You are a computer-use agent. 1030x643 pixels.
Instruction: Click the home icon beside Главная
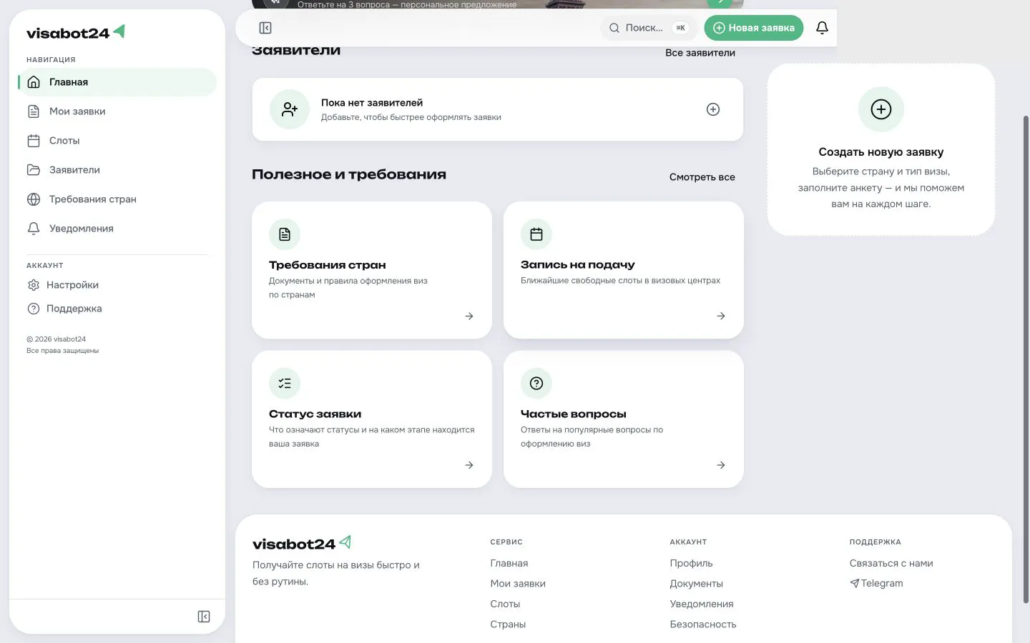tap(34, 82)
